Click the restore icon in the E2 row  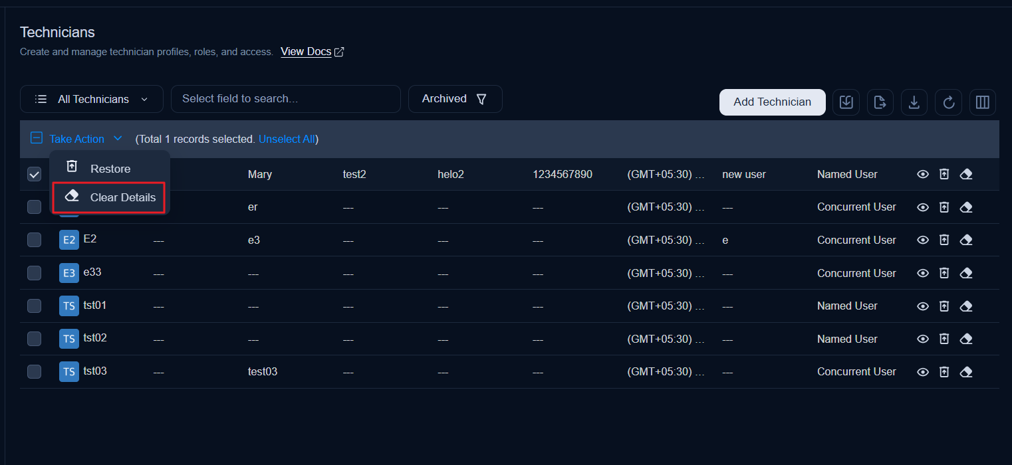click(944, 240)
